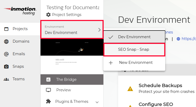Click the Domains globe icon
Image resolution: width=196 pixels, height=107 pixels.
[x=6, y=41]
